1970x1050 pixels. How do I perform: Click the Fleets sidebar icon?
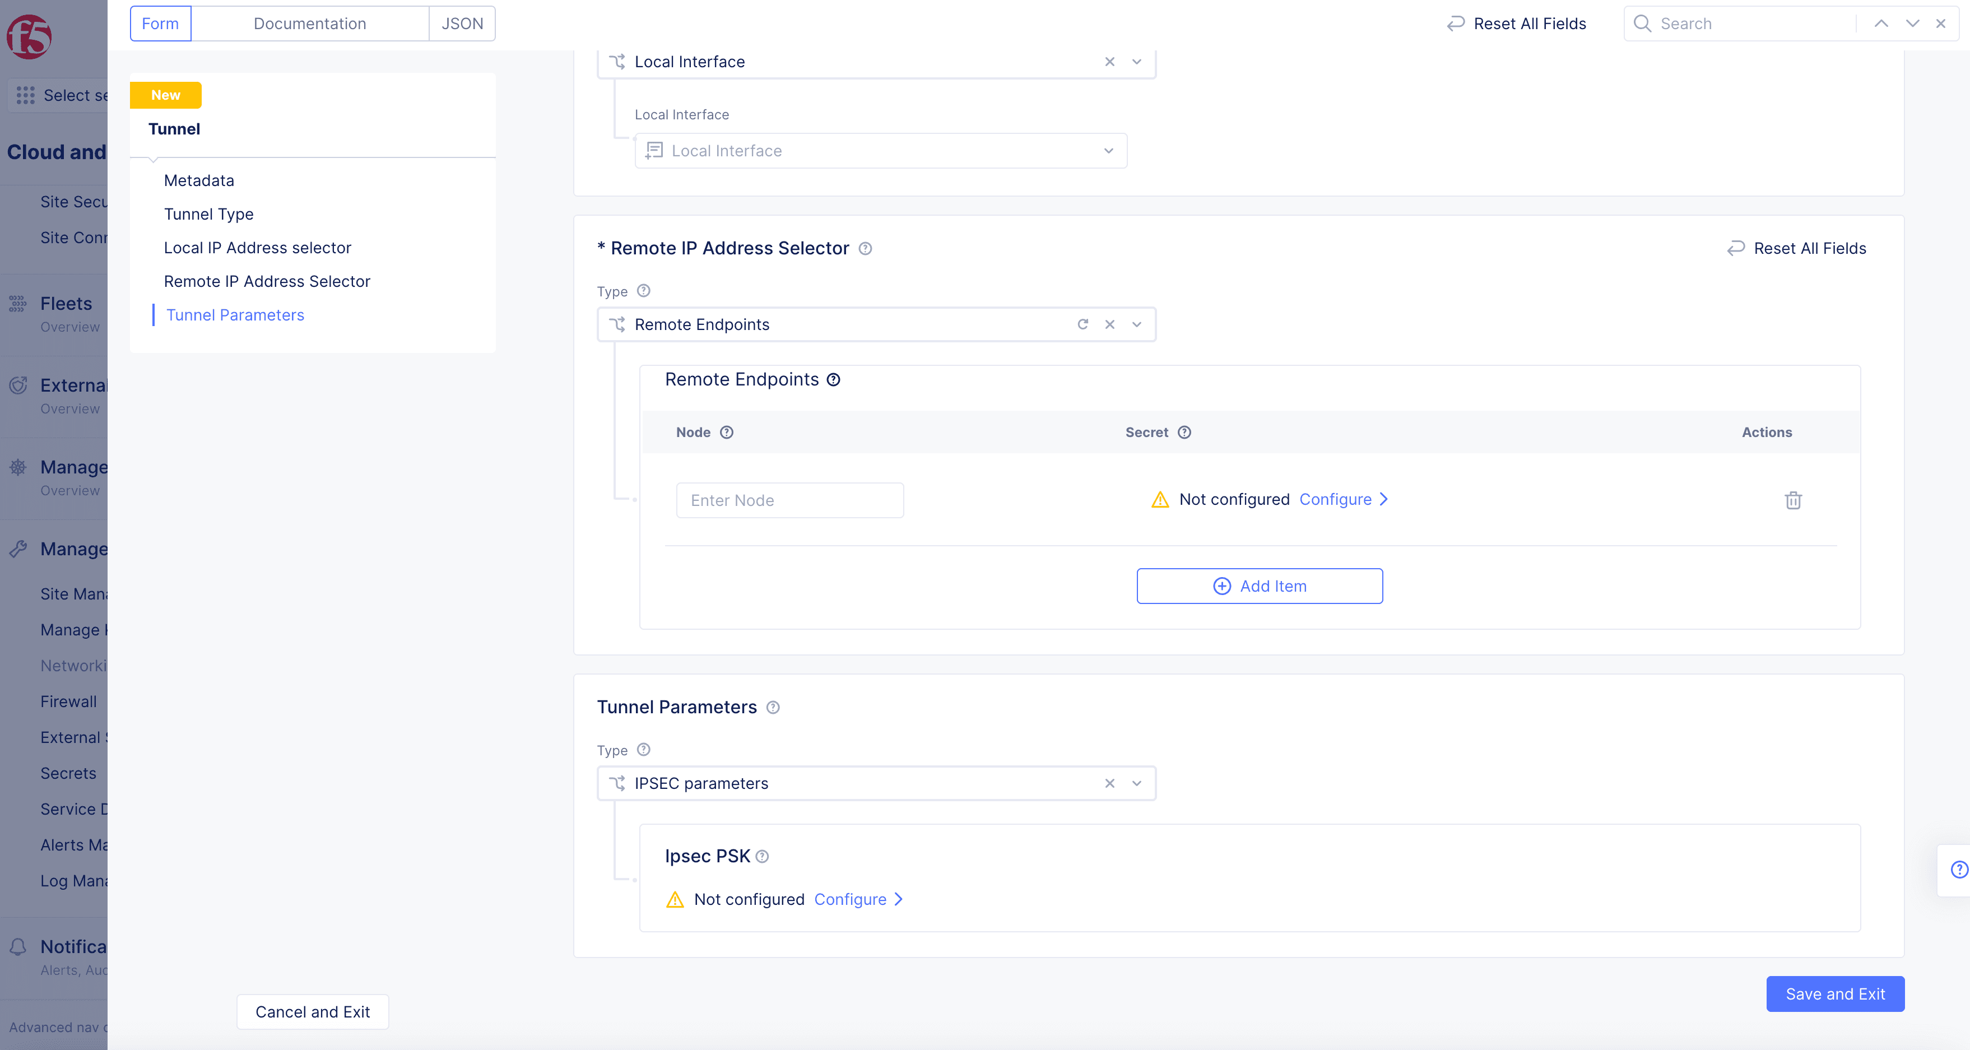click(17, 304)
